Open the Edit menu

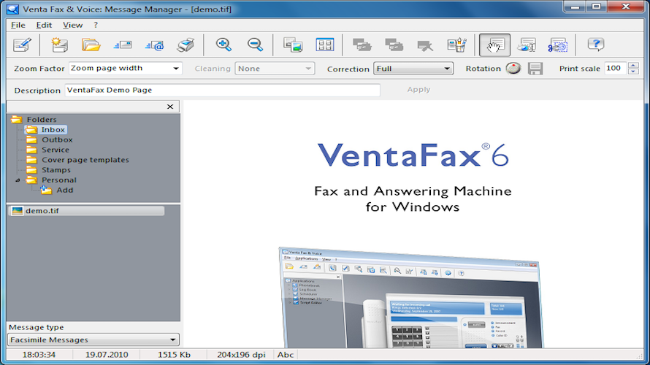click(44, 25)
